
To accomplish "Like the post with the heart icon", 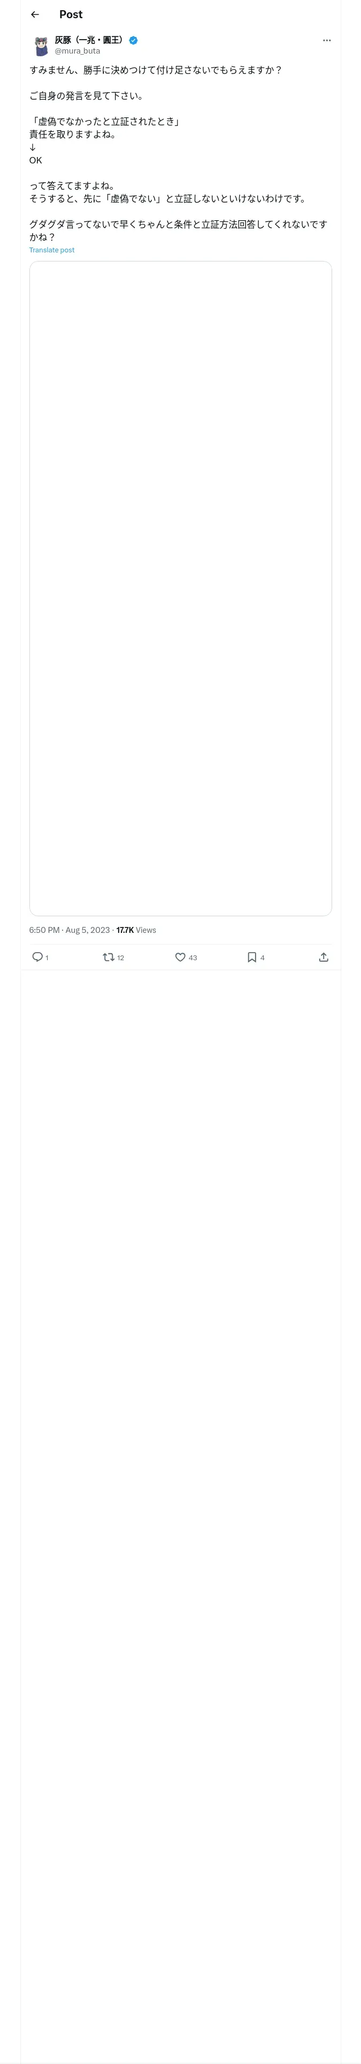I will click(x=180, y=956).
